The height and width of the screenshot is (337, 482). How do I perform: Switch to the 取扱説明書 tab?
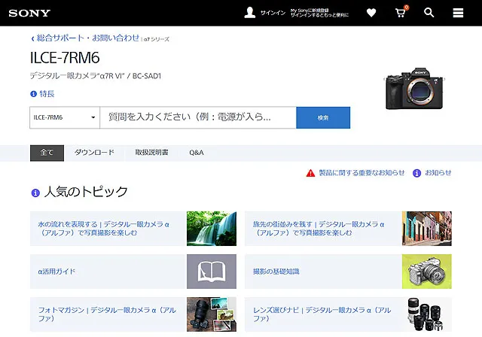point(152,153)
